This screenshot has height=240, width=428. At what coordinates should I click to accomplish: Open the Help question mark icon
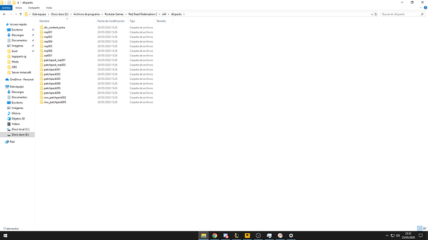(x=426, y=7)
